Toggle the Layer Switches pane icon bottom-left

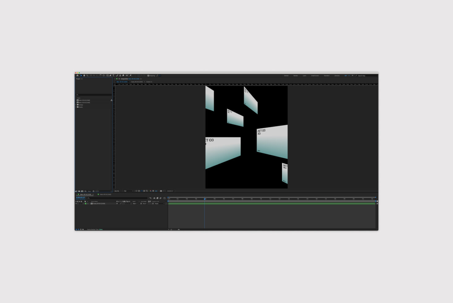(x=76, y=229)
